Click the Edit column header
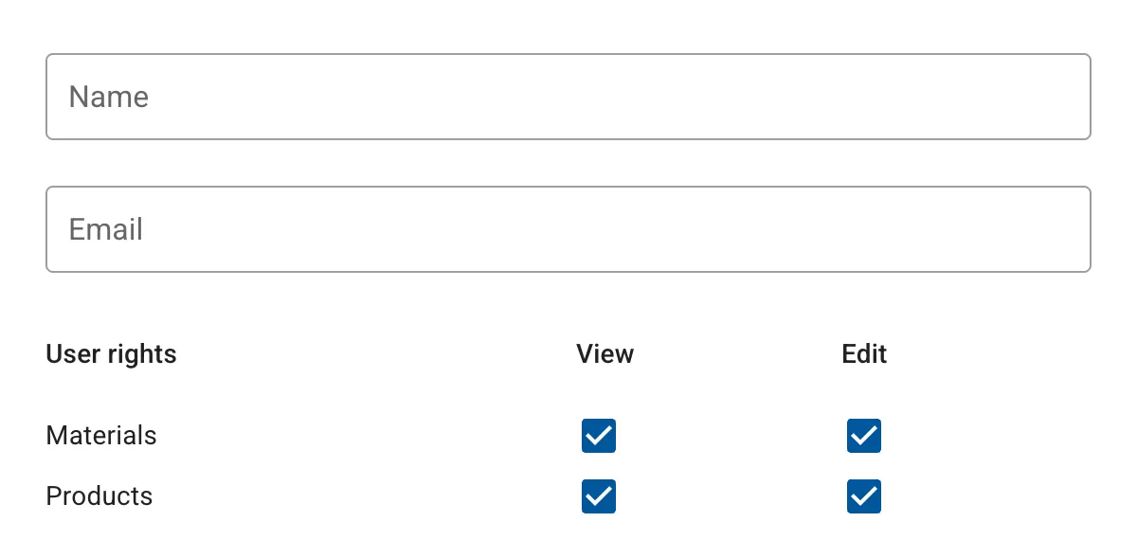Image resolution: width=1137 pixels, height=540 pixels. pyautogui.click(x=864, y=354)
